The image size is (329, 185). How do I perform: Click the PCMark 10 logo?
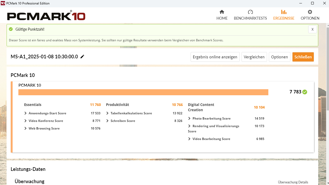[x=46, y=16]
